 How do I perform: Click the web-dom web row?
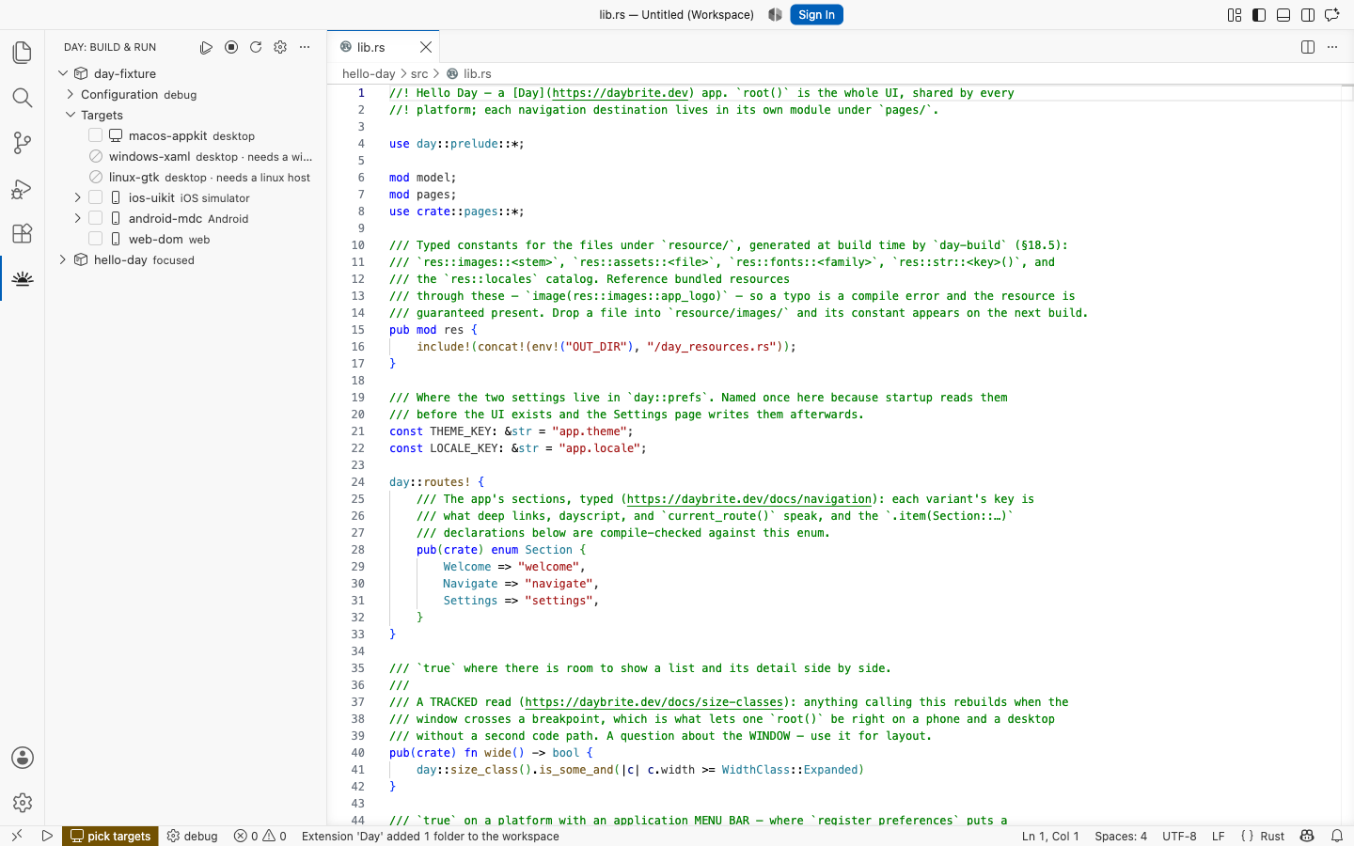pyautogui.click(x=186, y=239)
